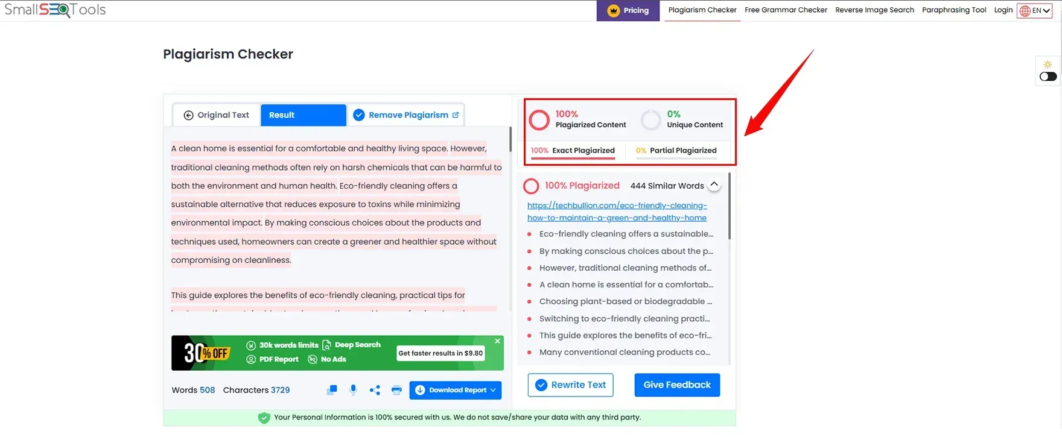Click the share icon
The width and height of the screenshot is (1062, 437).
click(x=375, y=390)
